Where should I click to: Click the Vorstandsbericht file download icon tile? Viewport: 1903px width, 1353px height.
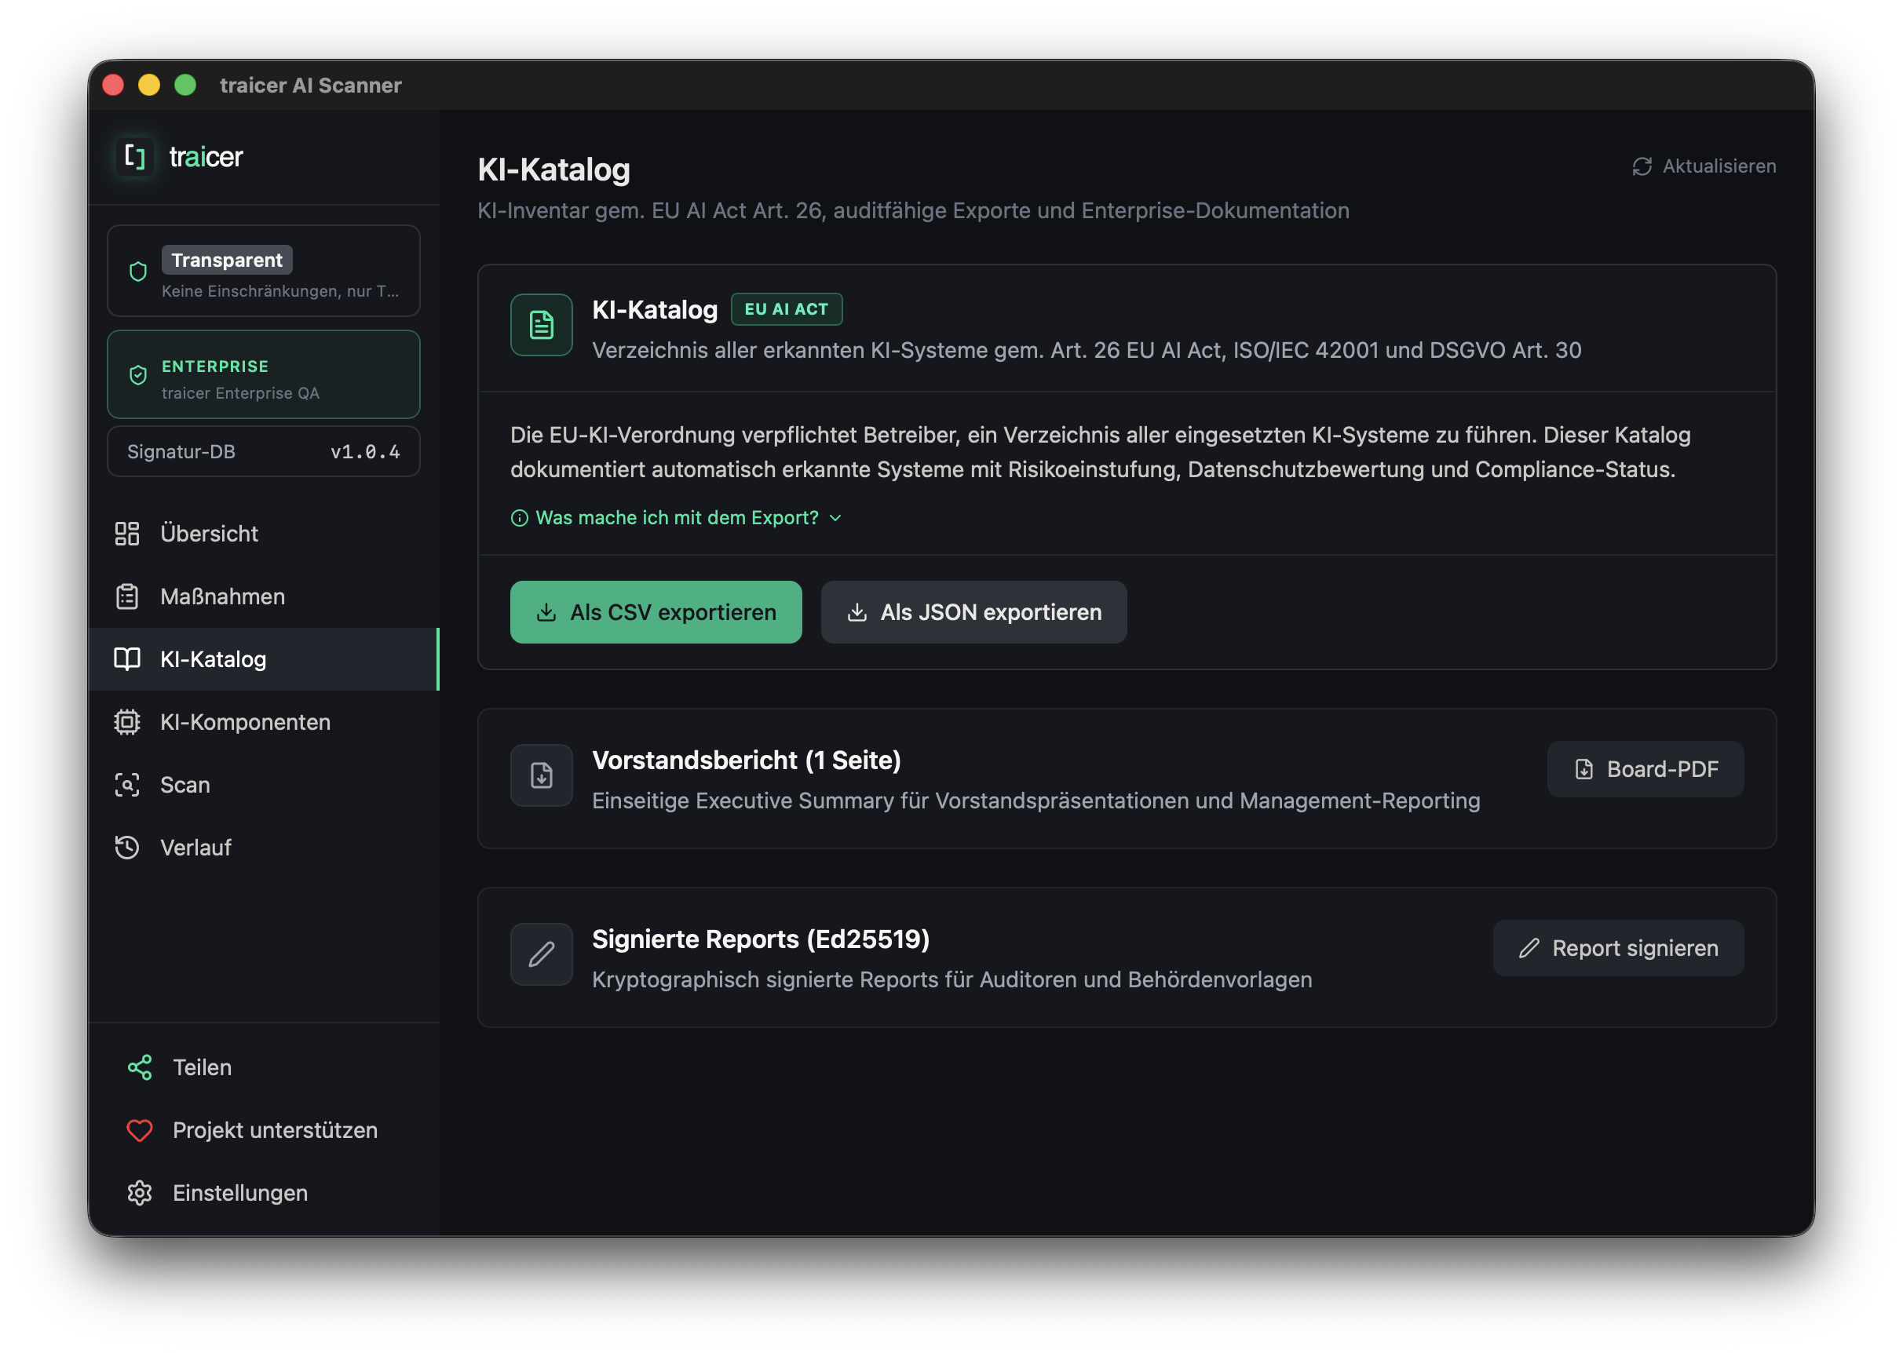(542, 775)
